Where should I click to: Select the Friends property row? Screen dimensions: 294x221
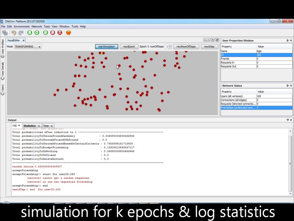[x=257, y=59]
